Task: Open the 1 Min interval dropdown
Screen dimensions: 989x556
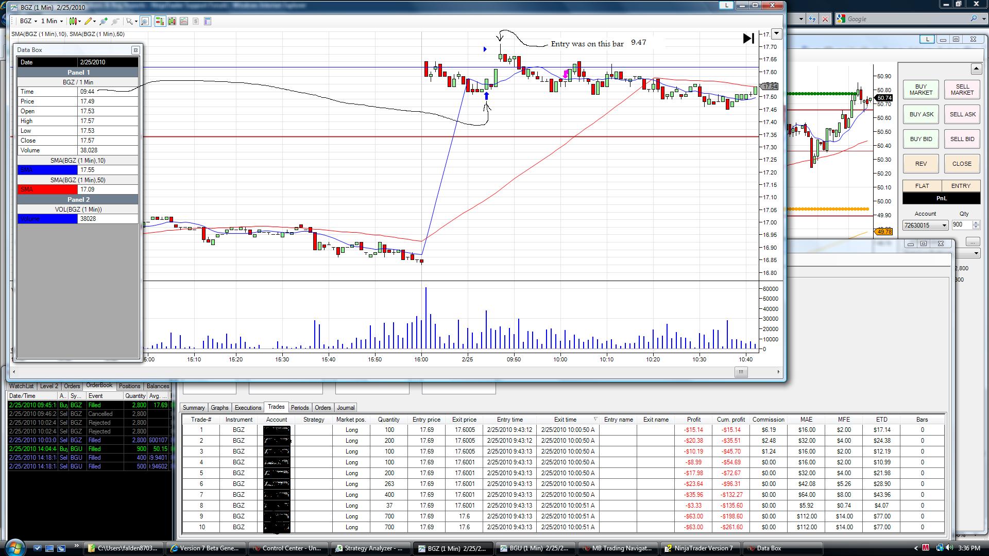Action: coord(52,21)
